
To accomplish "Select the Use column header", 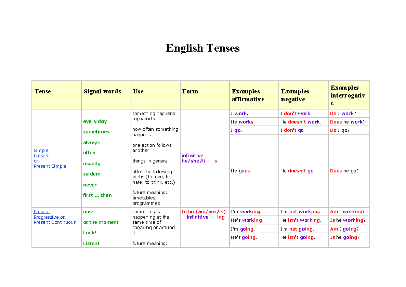I will click(138, 91).
